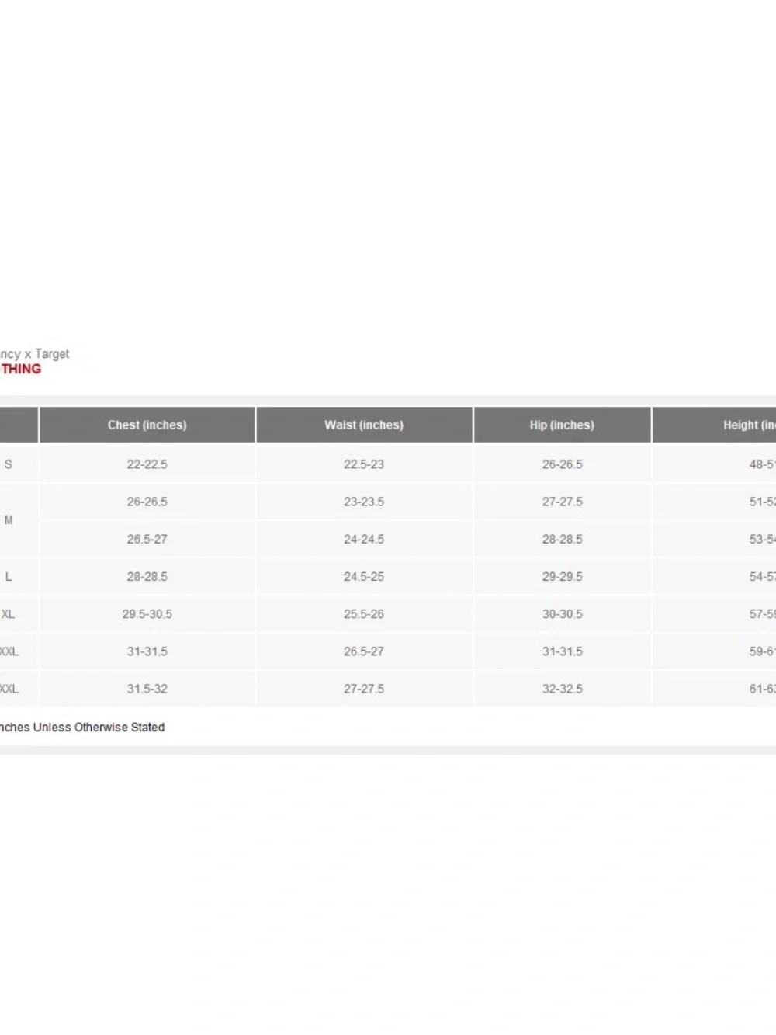Click the 26-26.5 value in Chest column

147,502
